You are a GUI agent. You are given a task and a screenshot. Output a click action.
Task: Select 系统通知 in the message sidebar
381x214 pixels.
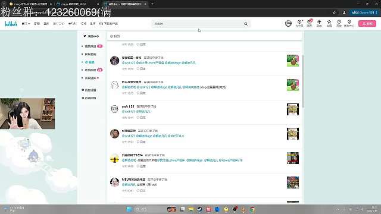pyautogui.click(x=90, y=78)
